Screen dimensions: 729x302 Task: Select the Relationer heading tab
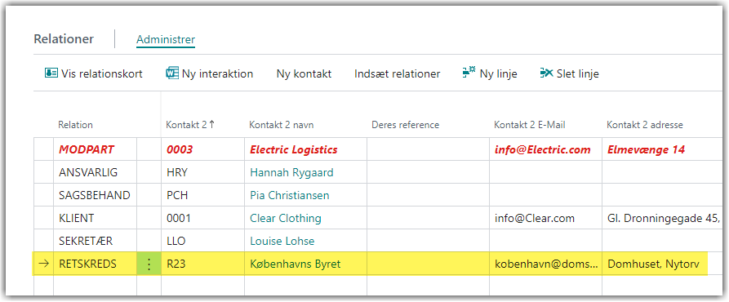point(64,39)
